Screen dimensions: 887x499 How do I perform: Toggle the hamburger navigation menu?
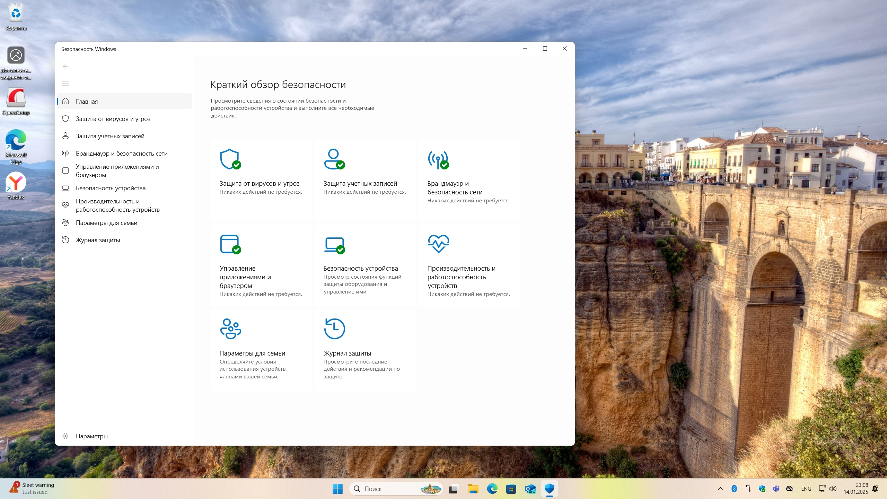65,84
